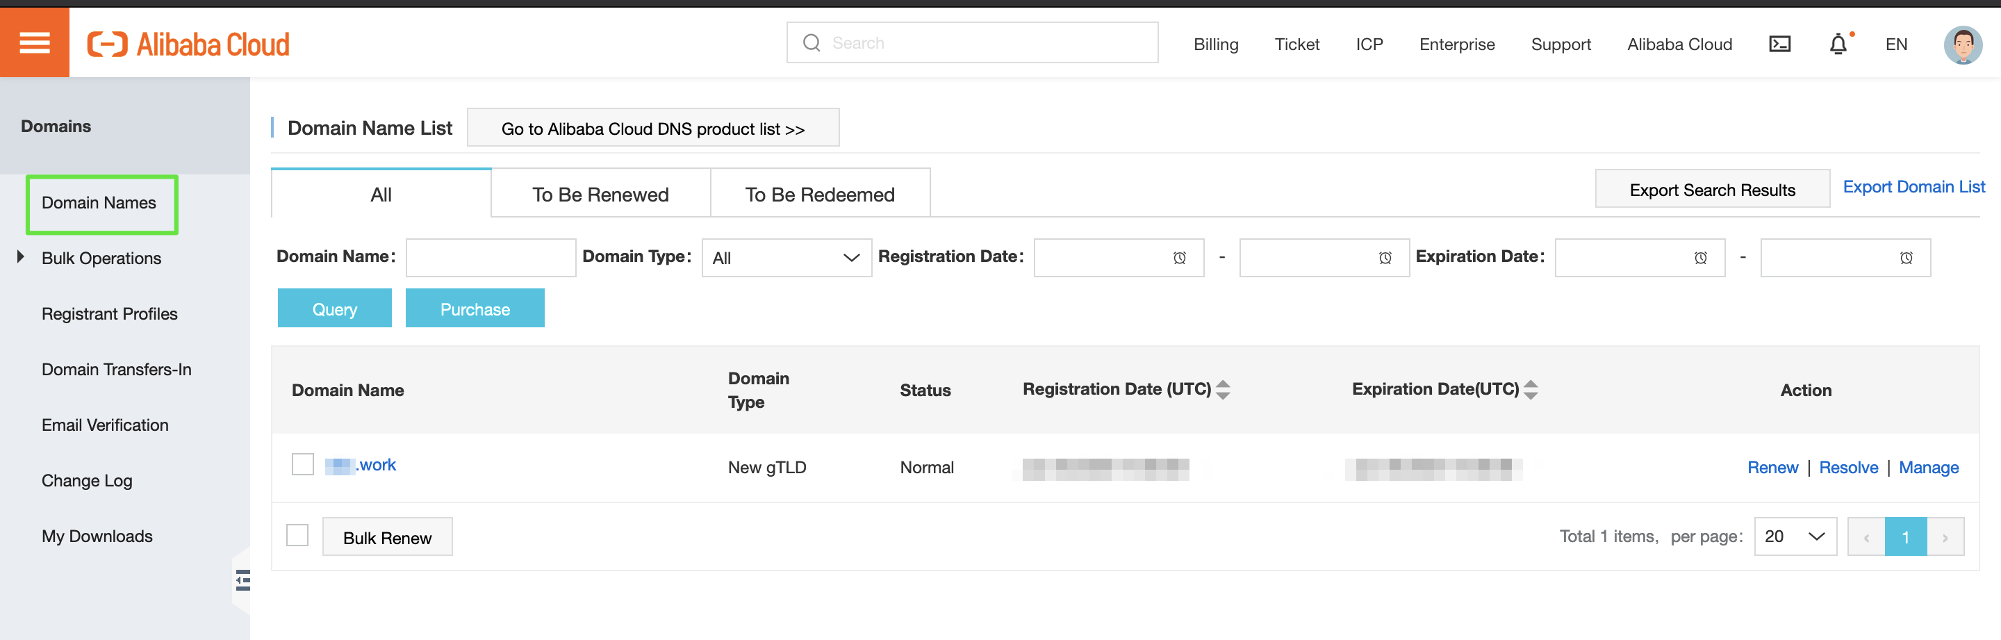Focus the Domain Name filter field

click(x=490, y=258)
